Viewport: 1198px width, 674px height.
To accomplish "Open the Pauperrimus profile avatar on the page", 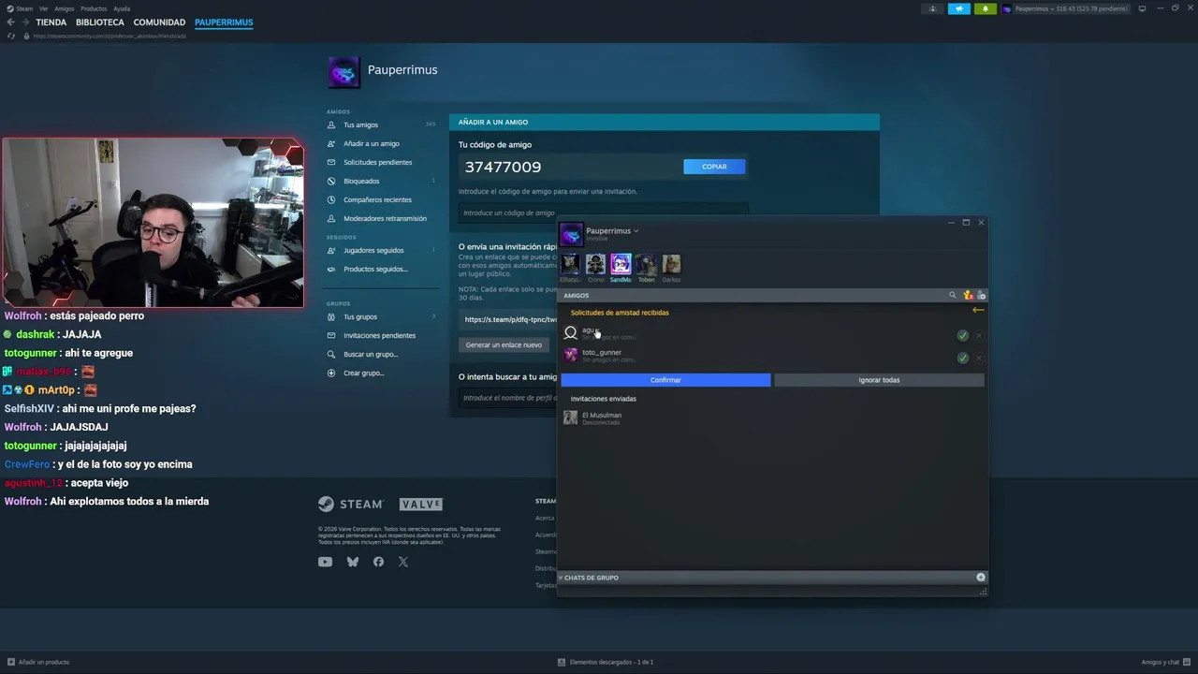I will click(343, 72).
